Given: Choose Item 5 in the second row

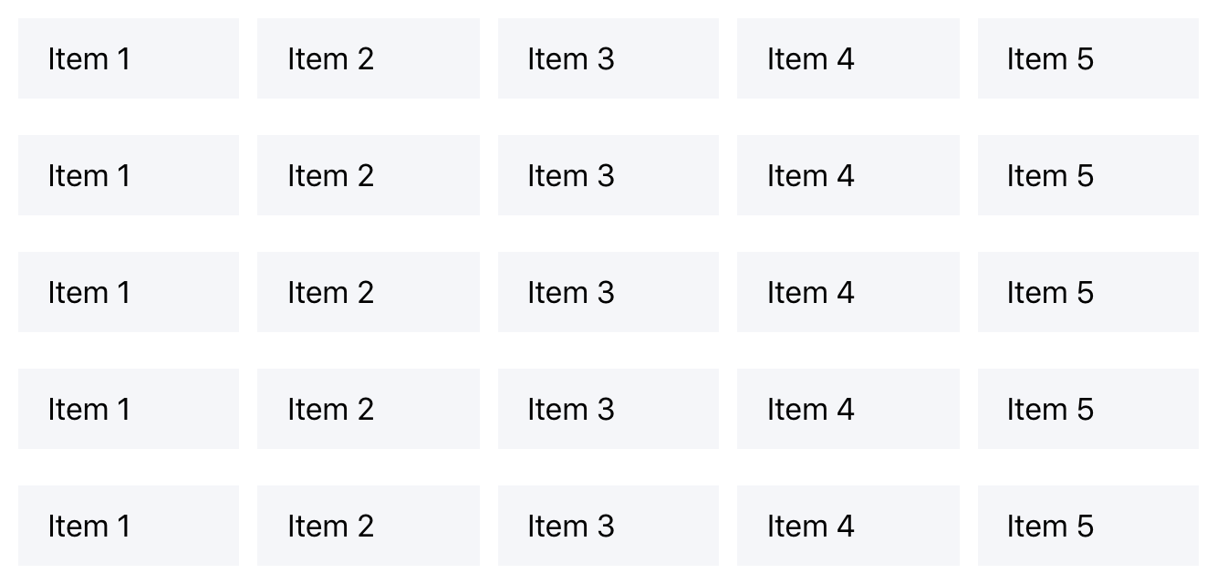Looking at the screenshot, I should click(x=1087, y=175).
